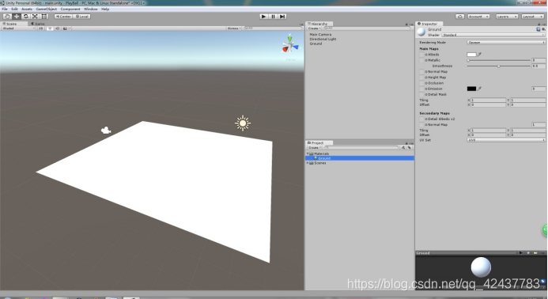Select the Rect transform tool
This screenshot has width=548, height=299.
click(x=44, y=17)
